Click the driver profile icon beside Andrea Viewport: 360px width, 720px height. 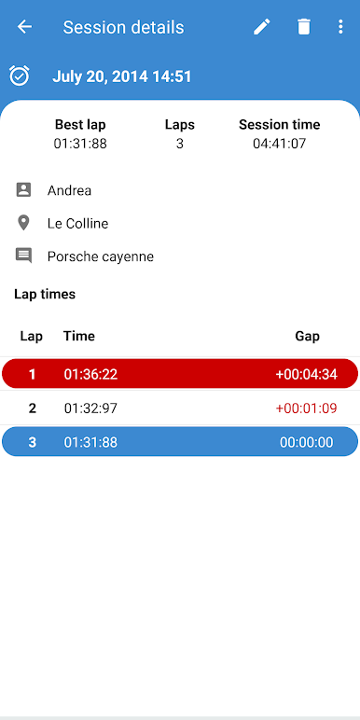[23, 189]
